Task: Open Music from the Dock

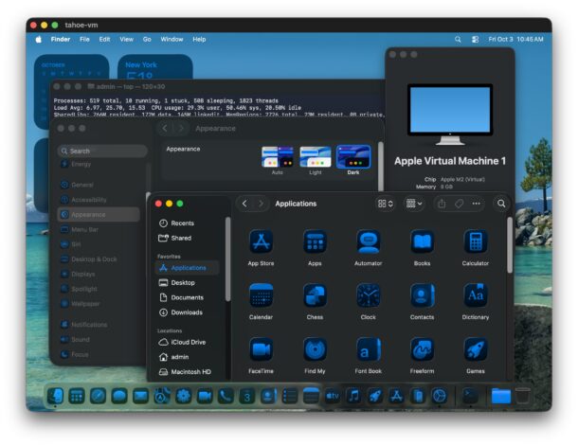Action: pos(353,396)
